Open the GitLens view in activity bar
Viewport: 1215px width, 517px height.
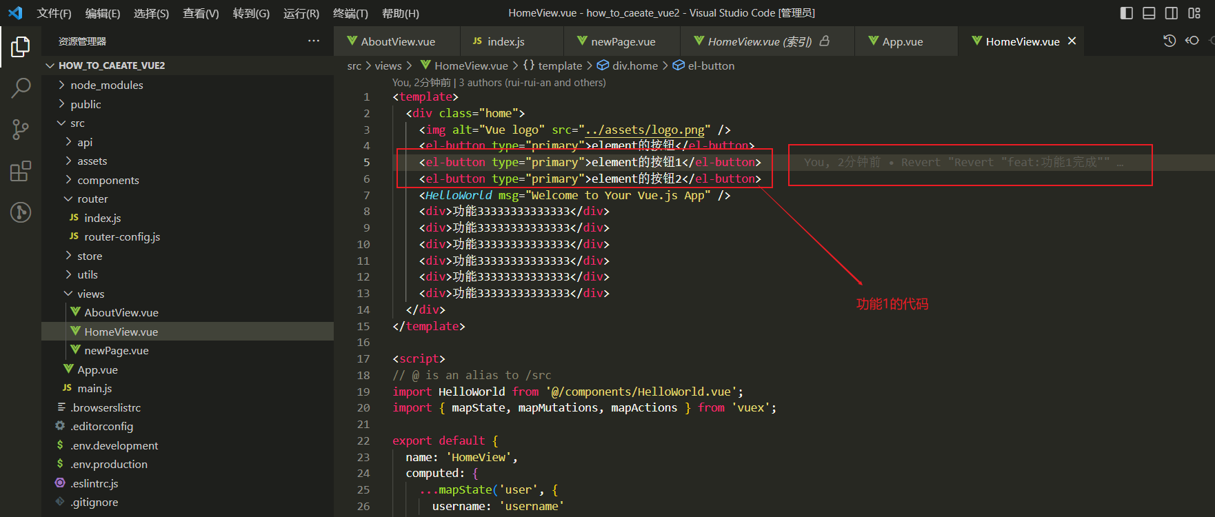tap(21, 212)
